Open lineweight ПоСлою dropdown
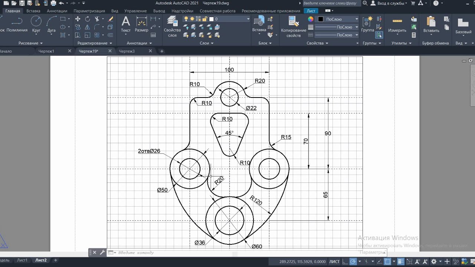The height and width of the screenshot is (267, 475). [x=337, y=27]
